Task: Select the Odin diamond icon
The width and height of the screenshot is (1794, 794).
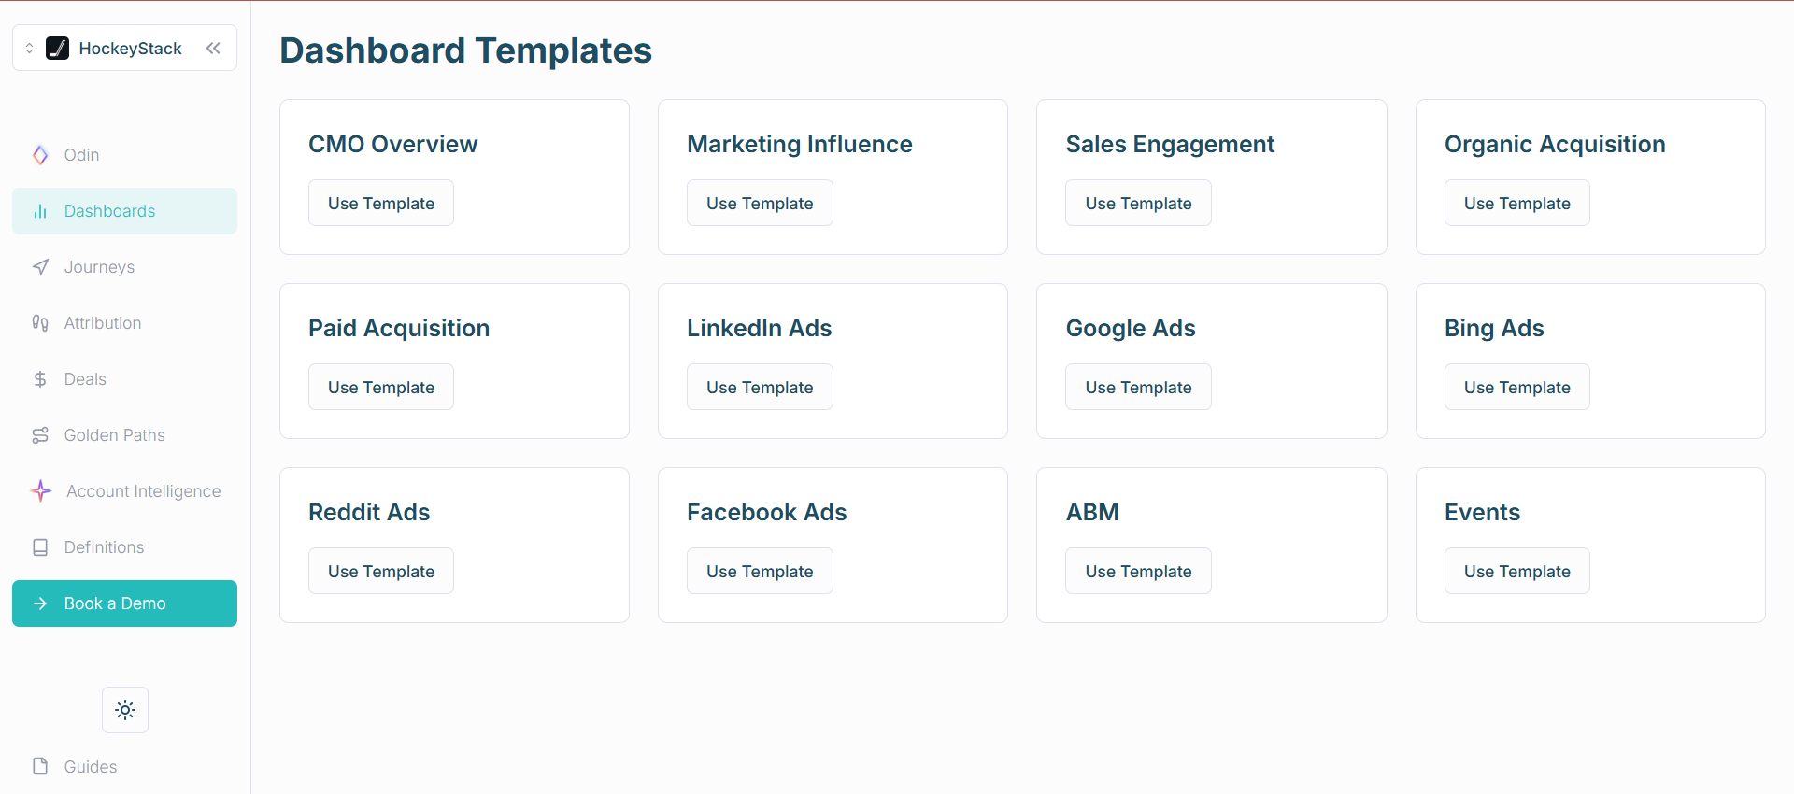Action: tap(39, 155)
